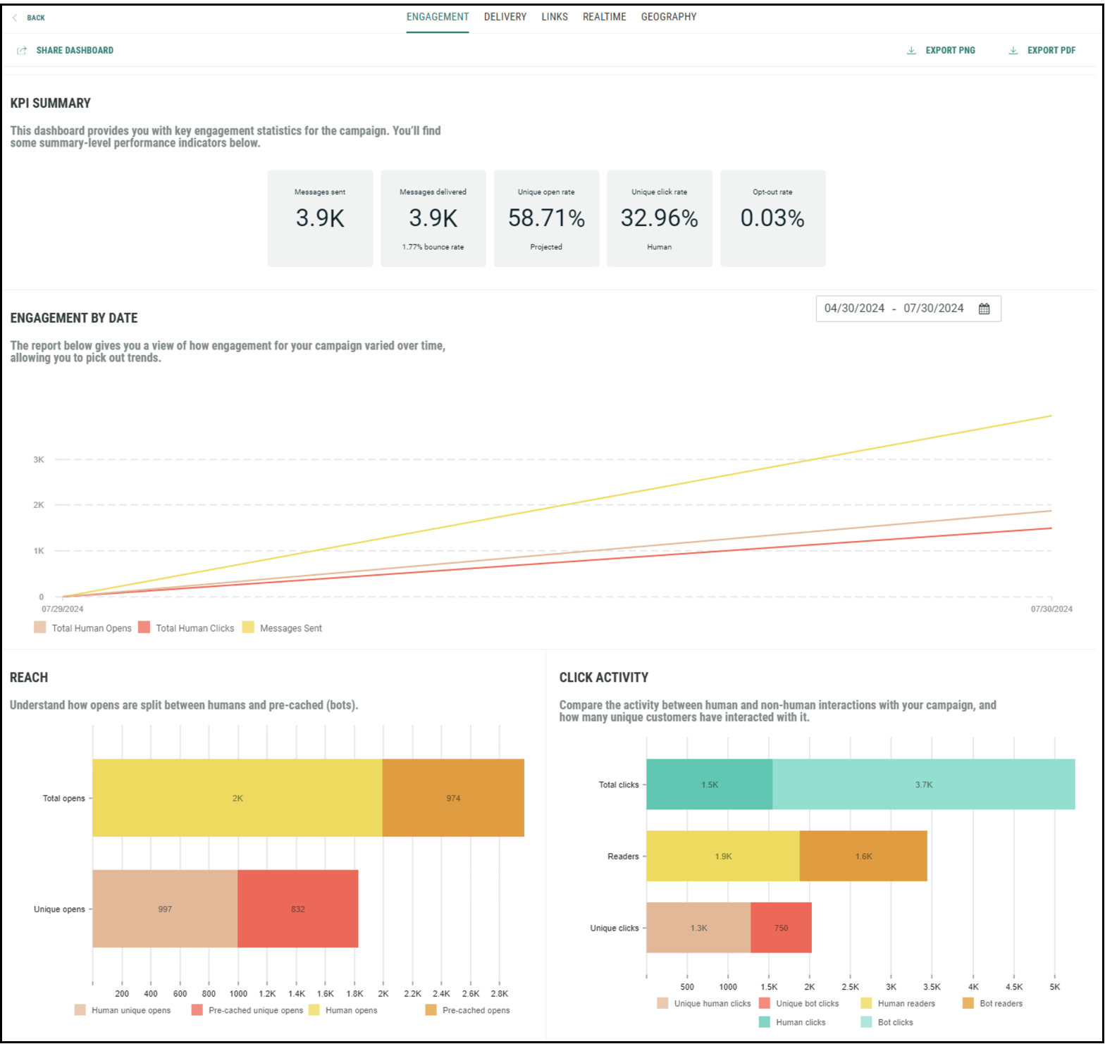Click the Human readers legend swatch

866,1003
